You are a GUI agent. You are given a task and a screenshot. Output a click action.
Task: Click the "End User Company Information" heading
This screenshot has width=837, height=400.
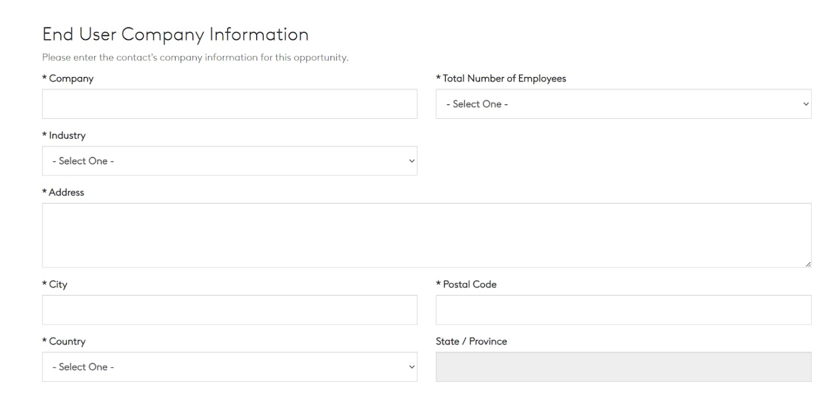click(176, 34)
